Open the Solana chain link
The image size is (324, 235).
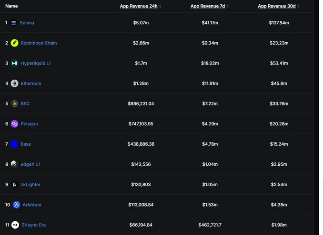(27, 23)
